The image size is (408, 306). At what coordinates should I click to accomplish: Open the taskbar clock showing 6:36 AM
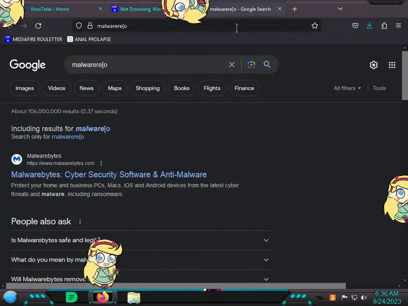pyautogui.click(x=386, y=297)
